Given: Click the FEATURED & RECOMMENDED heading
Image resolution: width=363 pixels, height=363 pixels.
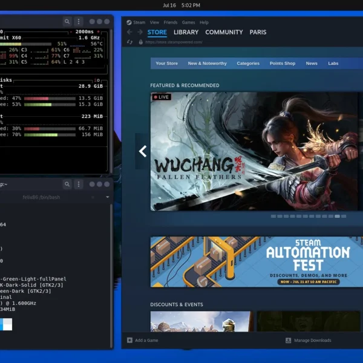Looking at the screenshot, I should tap(185, 85).
